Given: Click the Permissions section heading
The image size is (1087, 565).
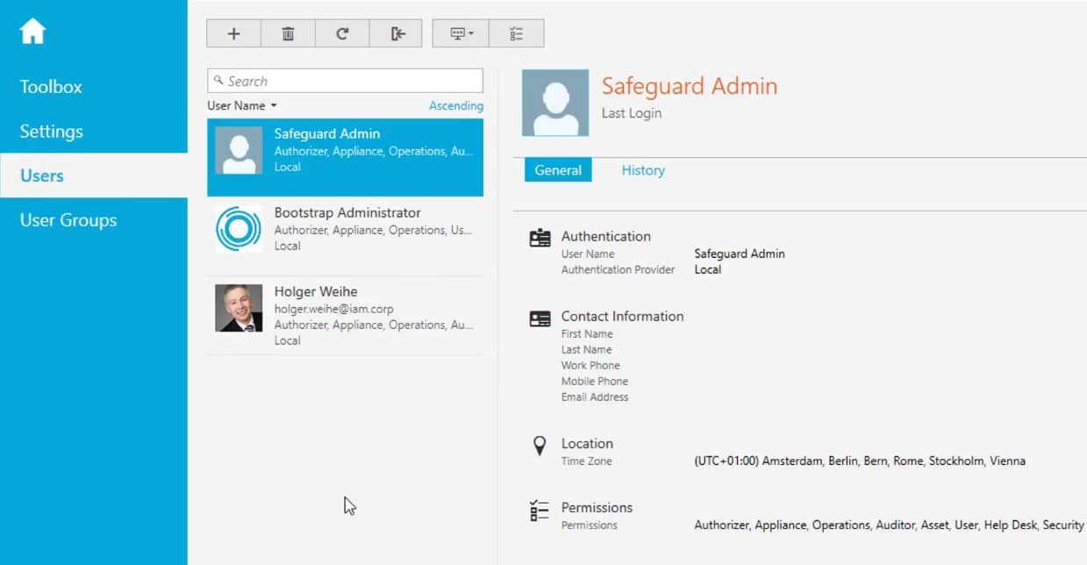Looking at the screenshot, I should coord(597,507).
